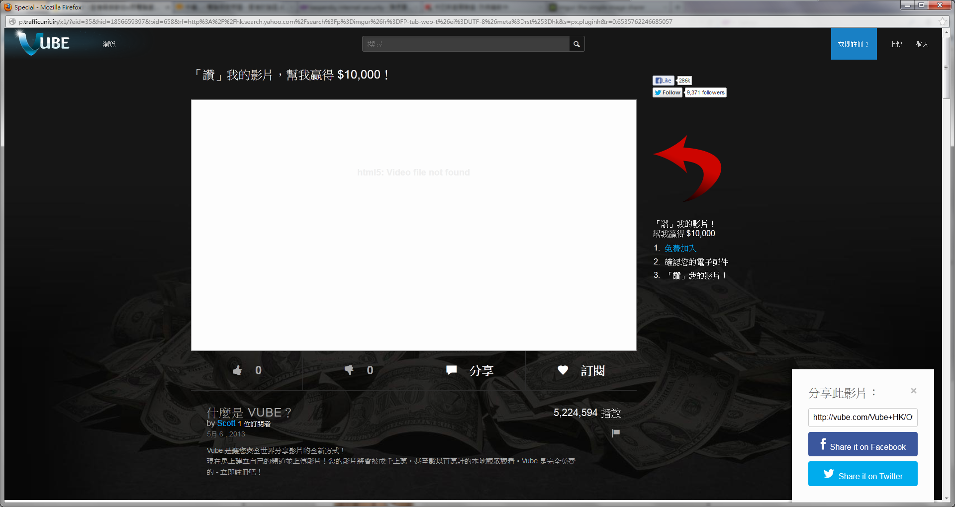Viewport: 955px width, 507px height.
Task: Click the scrollbar up arrow
Action: click(946, 32)
